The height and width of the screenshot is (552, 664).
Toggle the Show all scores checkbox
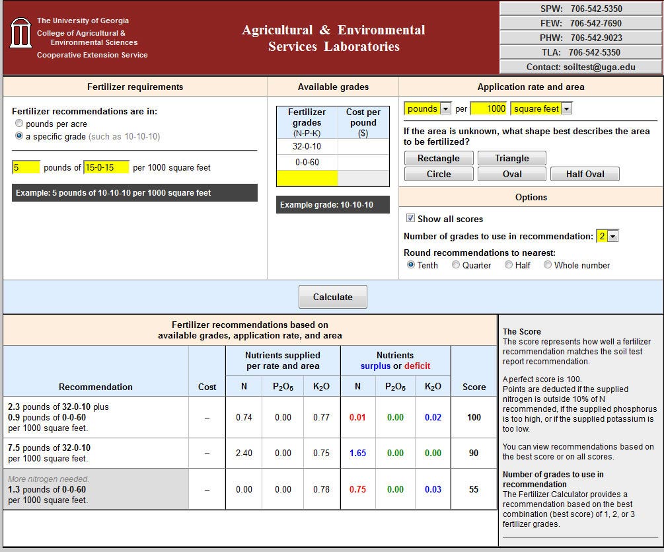[410, 219]
